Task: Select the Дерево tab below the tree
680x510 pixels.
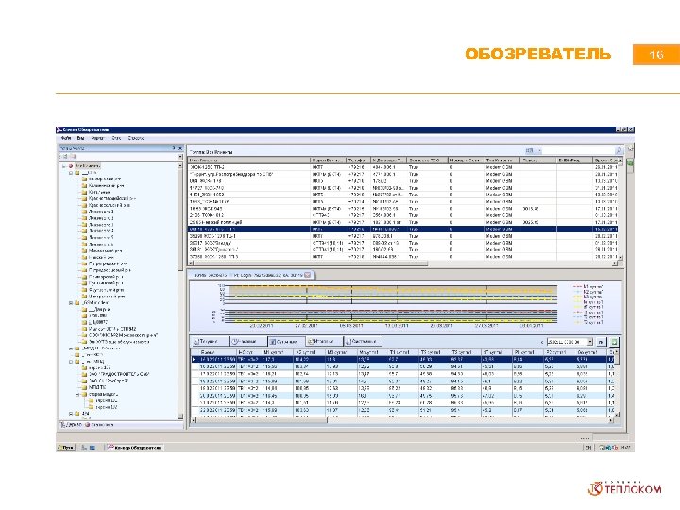Action: [72, 425]
